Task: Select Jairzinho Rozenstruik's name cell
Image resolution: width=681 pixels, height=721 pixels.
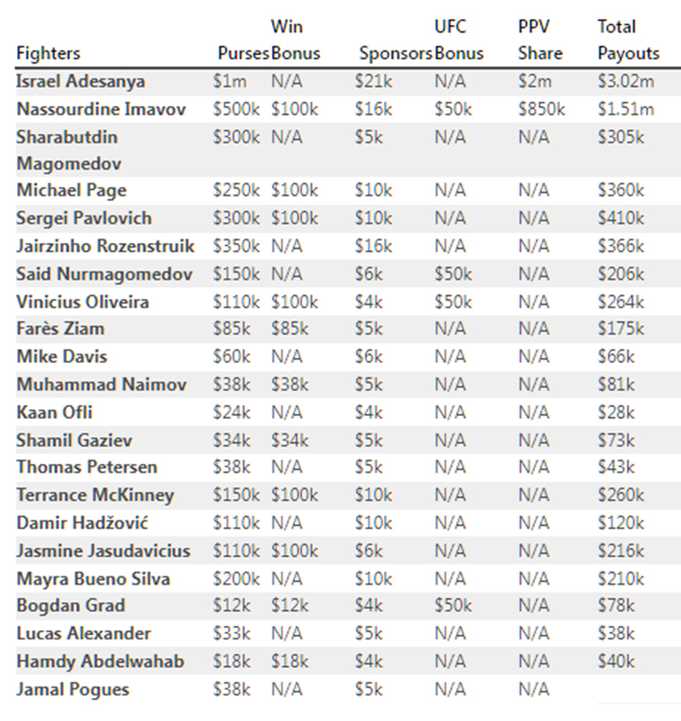Action: (105, 246)
